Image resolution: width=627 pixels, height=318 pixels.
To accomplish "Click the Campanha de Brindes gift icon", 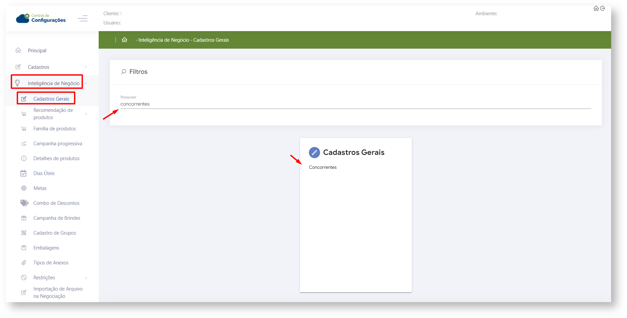I will coord(24,218).
